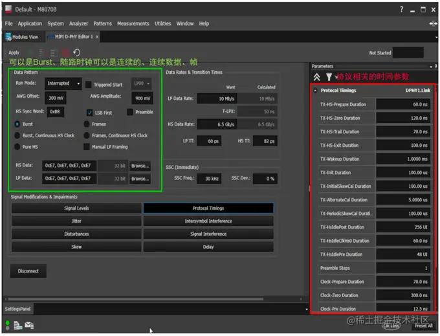440x336 pixels.
Task: Open the SettingsPanel dropdown arrow
Action: coord(307,309)
